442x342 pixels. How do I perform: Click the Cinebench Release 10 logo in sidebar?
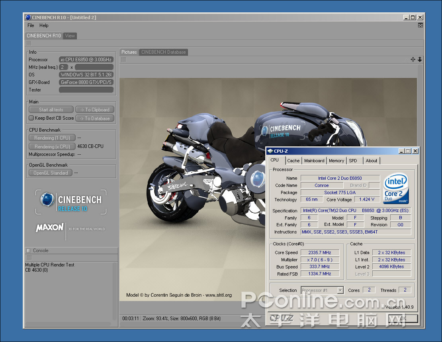point(71,202)
